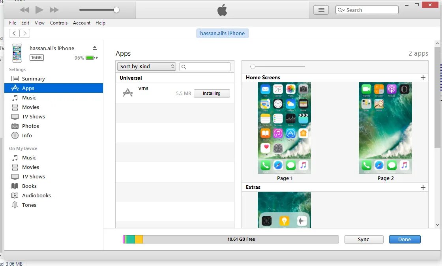This screenshot has height=266, width=442.
Task: Select Apps in Settings sidebar
Action: pos(54,88)
